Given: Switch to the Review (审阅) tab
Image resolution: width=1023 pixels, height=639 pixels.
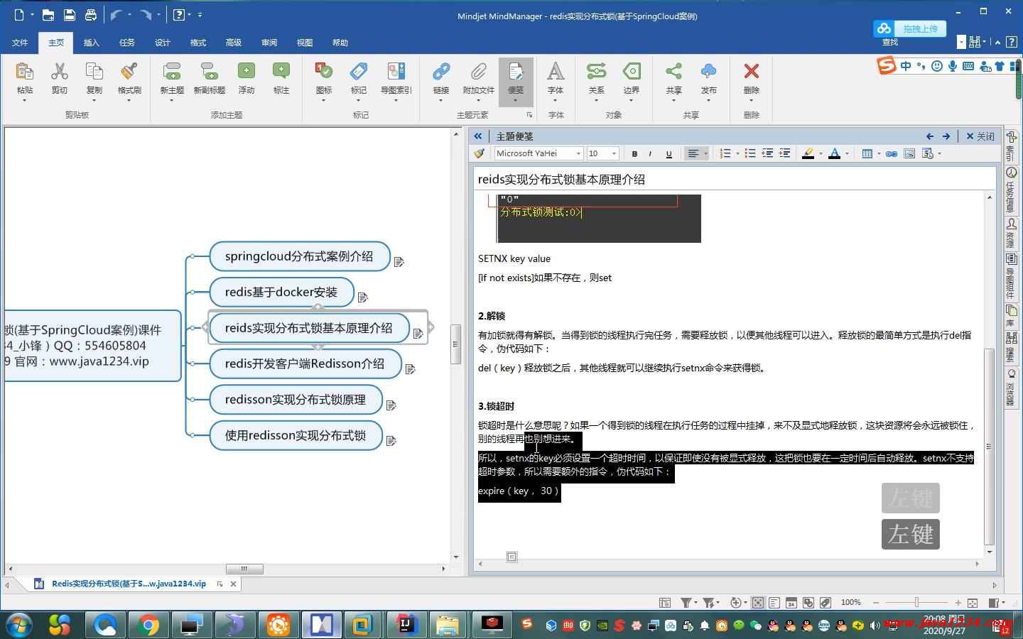Looking at the screenshot, I should (x=269, y=43).
